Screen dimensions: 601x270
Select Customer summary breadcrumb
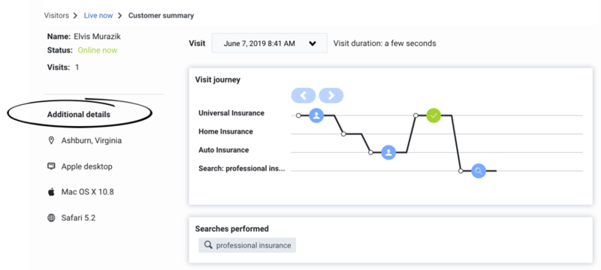coord(161,16)
